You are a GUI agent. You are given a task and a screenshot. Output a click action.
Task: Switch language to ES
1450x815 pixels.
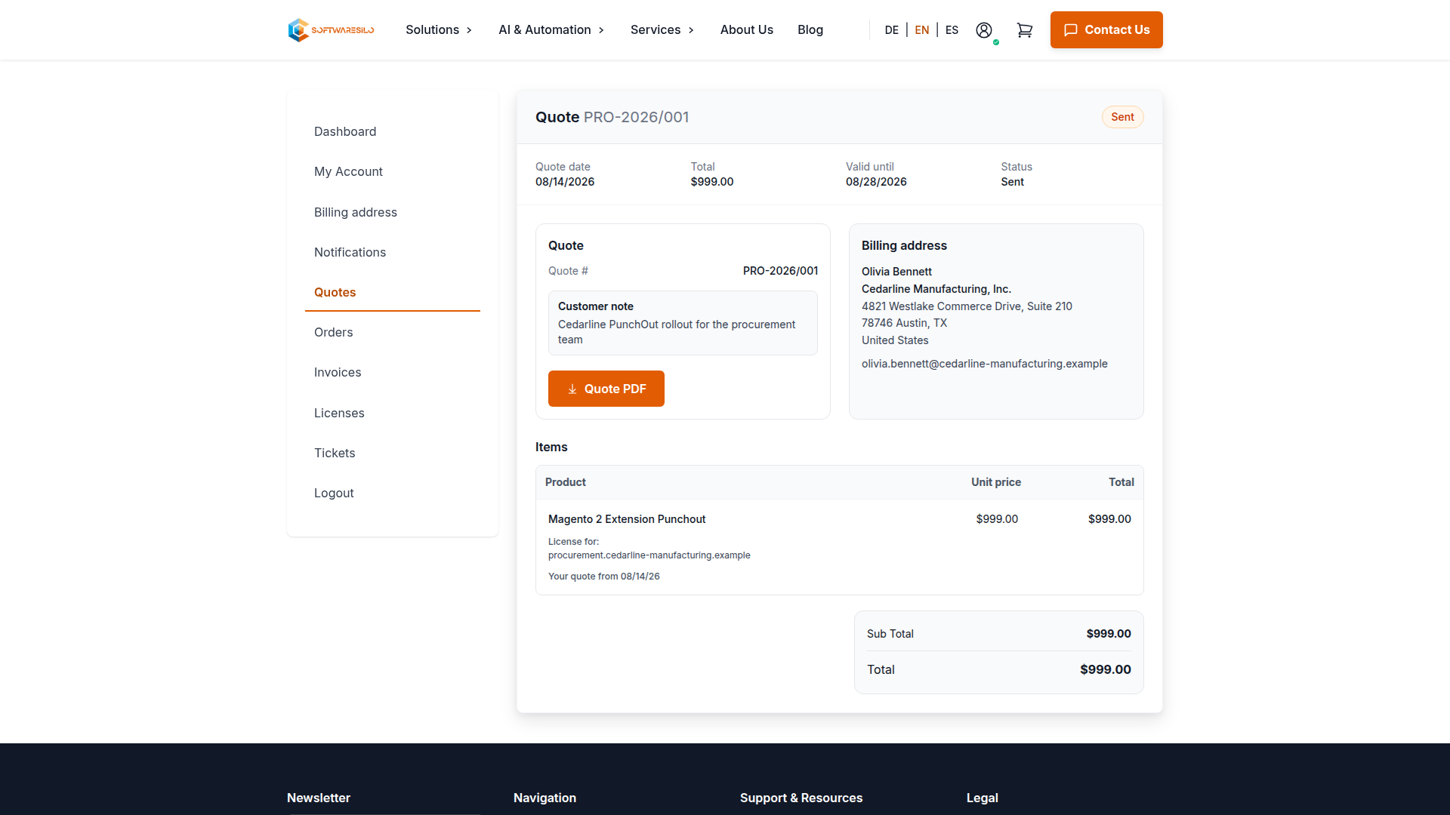pos(952,30)
